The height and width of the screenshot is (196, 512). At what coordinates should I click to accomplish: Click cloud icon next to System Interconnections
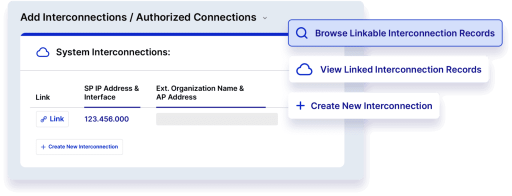(43, 52)
